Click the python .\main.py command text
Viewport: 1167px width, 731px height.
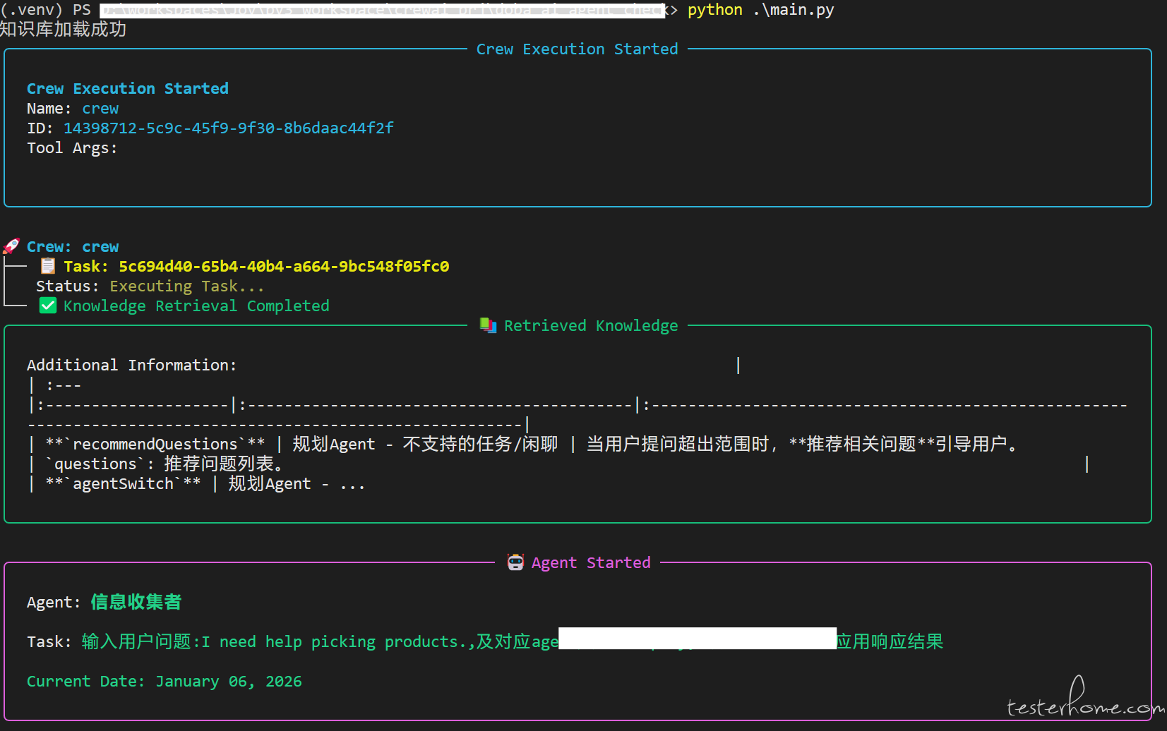760,10
